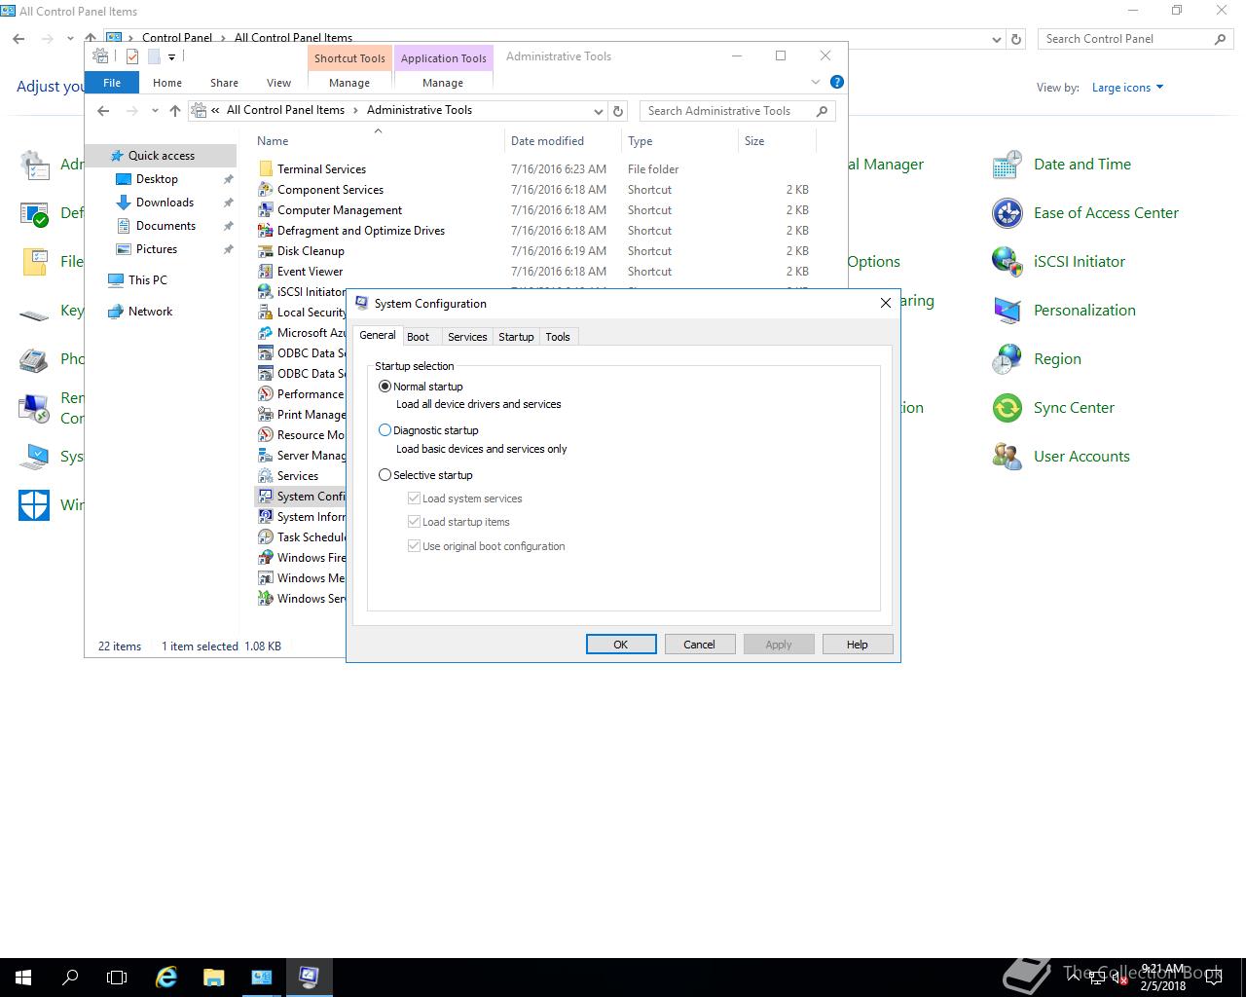Expand the Control Panel address bar dropdown
The height and width of the screenshot is (997, 1246).
[x=996, y=39]
